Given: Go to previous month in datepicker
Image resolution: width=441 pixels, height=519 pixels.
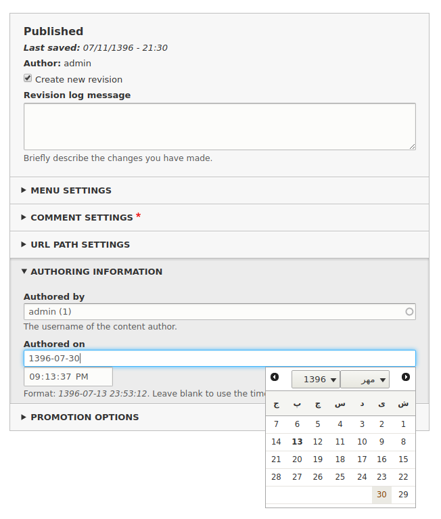Looking at the screenshot, I should pos(275,377).
